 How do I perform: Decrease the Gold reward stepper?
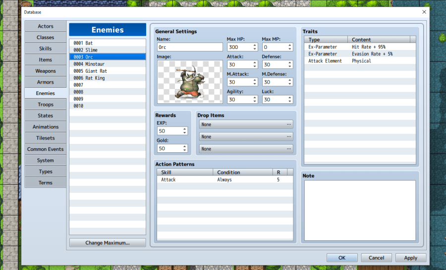click(184, 150)
